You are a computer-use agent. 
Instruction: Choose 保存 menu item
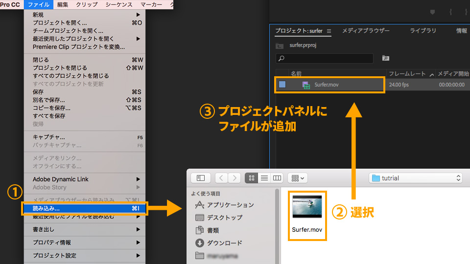coord(85,92)
